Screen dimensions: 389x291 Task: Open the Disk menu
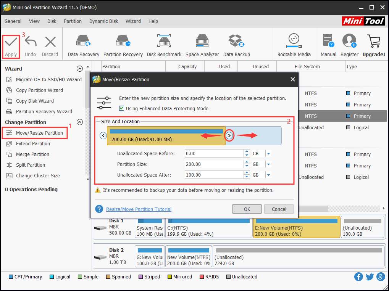click(x=52, y=21)
